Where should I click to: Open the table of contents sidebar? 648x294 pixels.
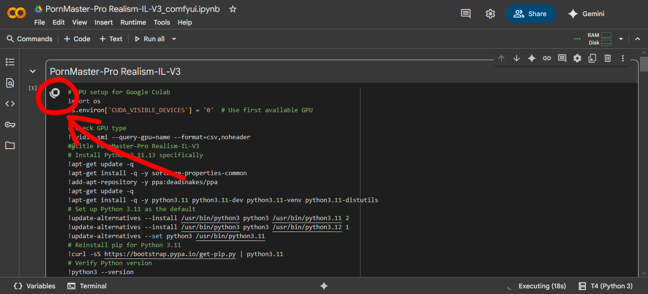(10, 62)
